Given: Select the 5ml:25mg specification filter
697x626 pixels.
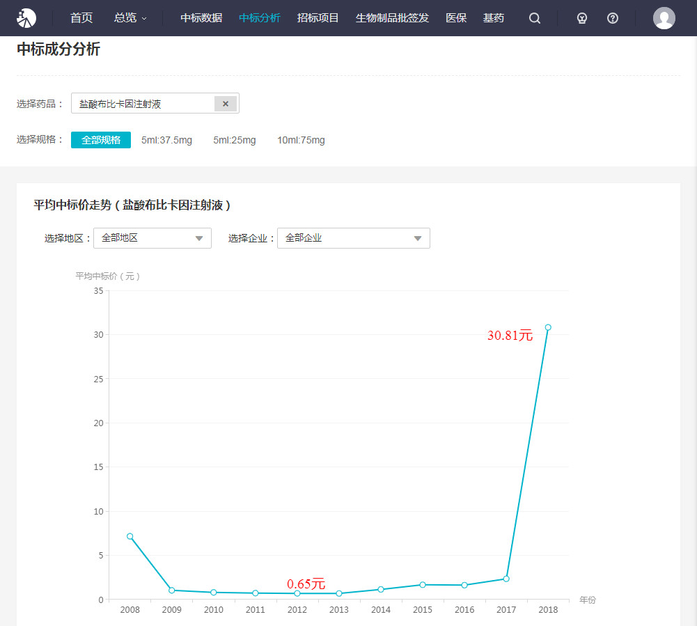Looking at the screenshot, I should (235, 140).
